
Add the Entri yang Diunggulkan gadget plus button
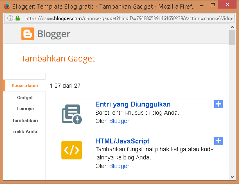(x=219, y=104)
